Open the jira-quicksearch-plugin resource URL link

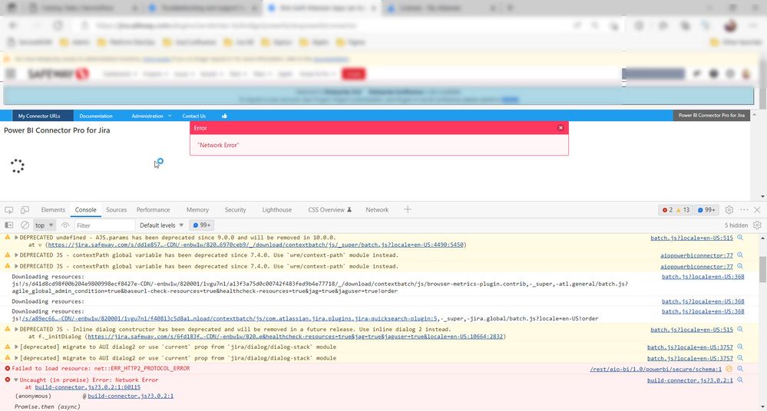click(230, 319)
